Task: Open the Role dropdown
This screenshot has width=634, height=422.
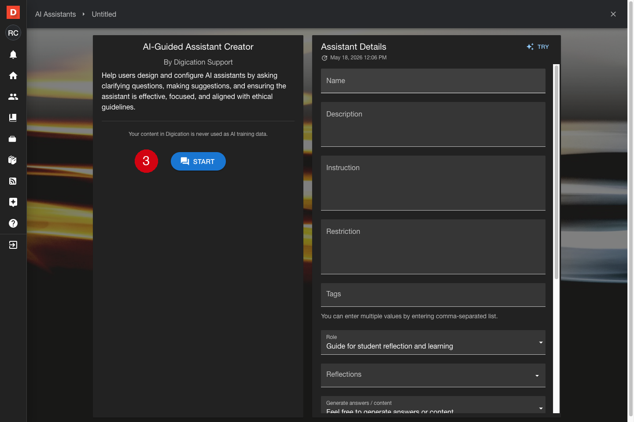Action: click(x=433, y=342)
